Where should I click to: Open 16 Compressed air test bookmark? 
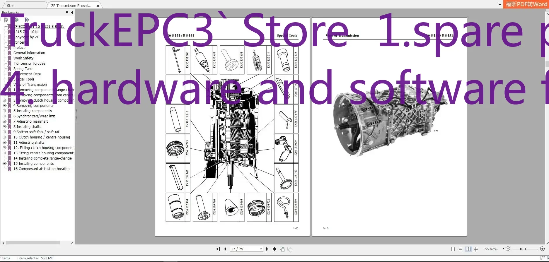(42, 169)
